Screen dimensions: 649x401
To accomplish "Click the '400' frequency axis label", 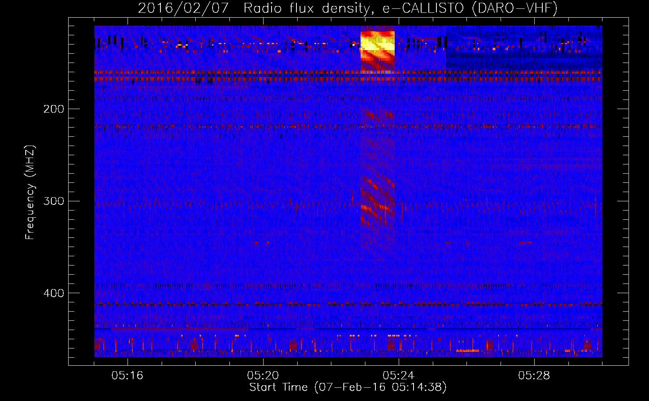I will pos(54,293).
